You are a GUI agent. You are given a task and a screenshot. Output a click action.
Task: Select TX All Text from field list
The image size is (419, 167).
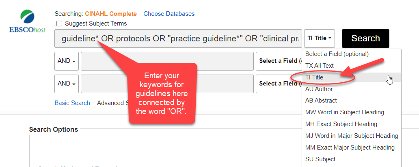[x=320, y=66]
